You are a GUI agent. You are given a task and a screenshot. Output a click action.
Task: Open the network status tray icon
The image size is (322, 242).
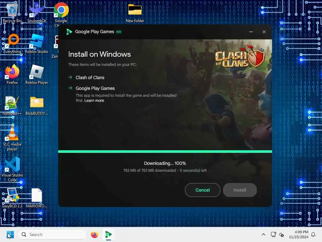(x=273, y=234)
